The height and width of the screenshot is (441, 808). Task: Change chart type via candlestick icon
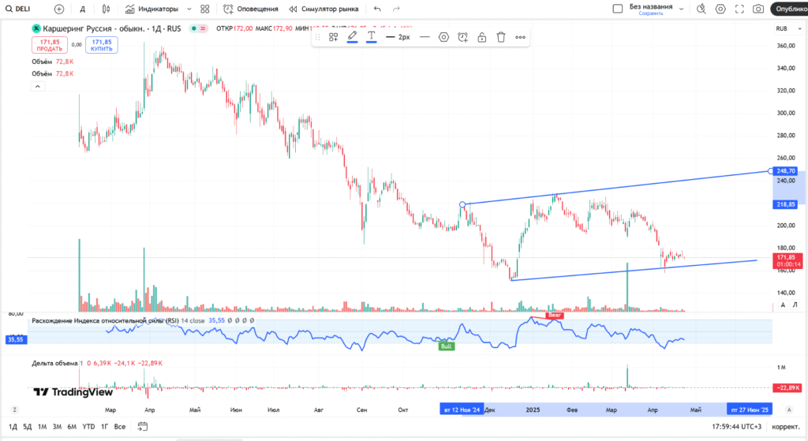click(x=107, y=9)
